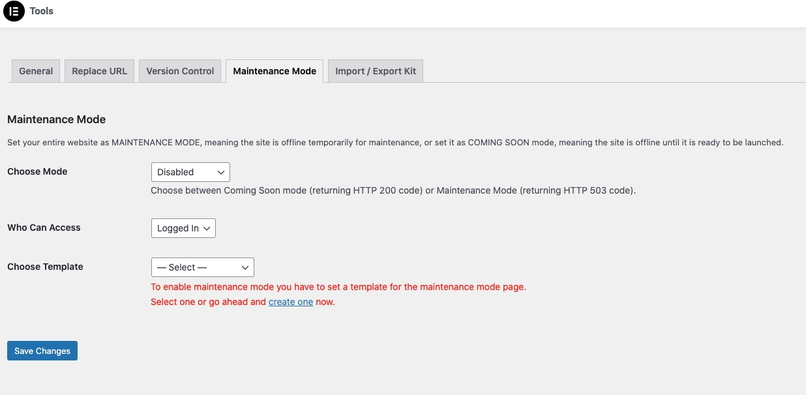Screen dimensions: 806x395
Task: Click the red template warning message
Action: pyautogui.click(x=338, y=287)
